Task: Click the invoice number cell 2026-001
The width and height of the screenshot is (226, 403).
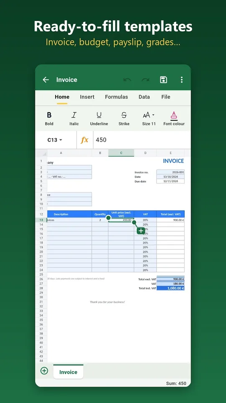Action: [x=171, y=172]
